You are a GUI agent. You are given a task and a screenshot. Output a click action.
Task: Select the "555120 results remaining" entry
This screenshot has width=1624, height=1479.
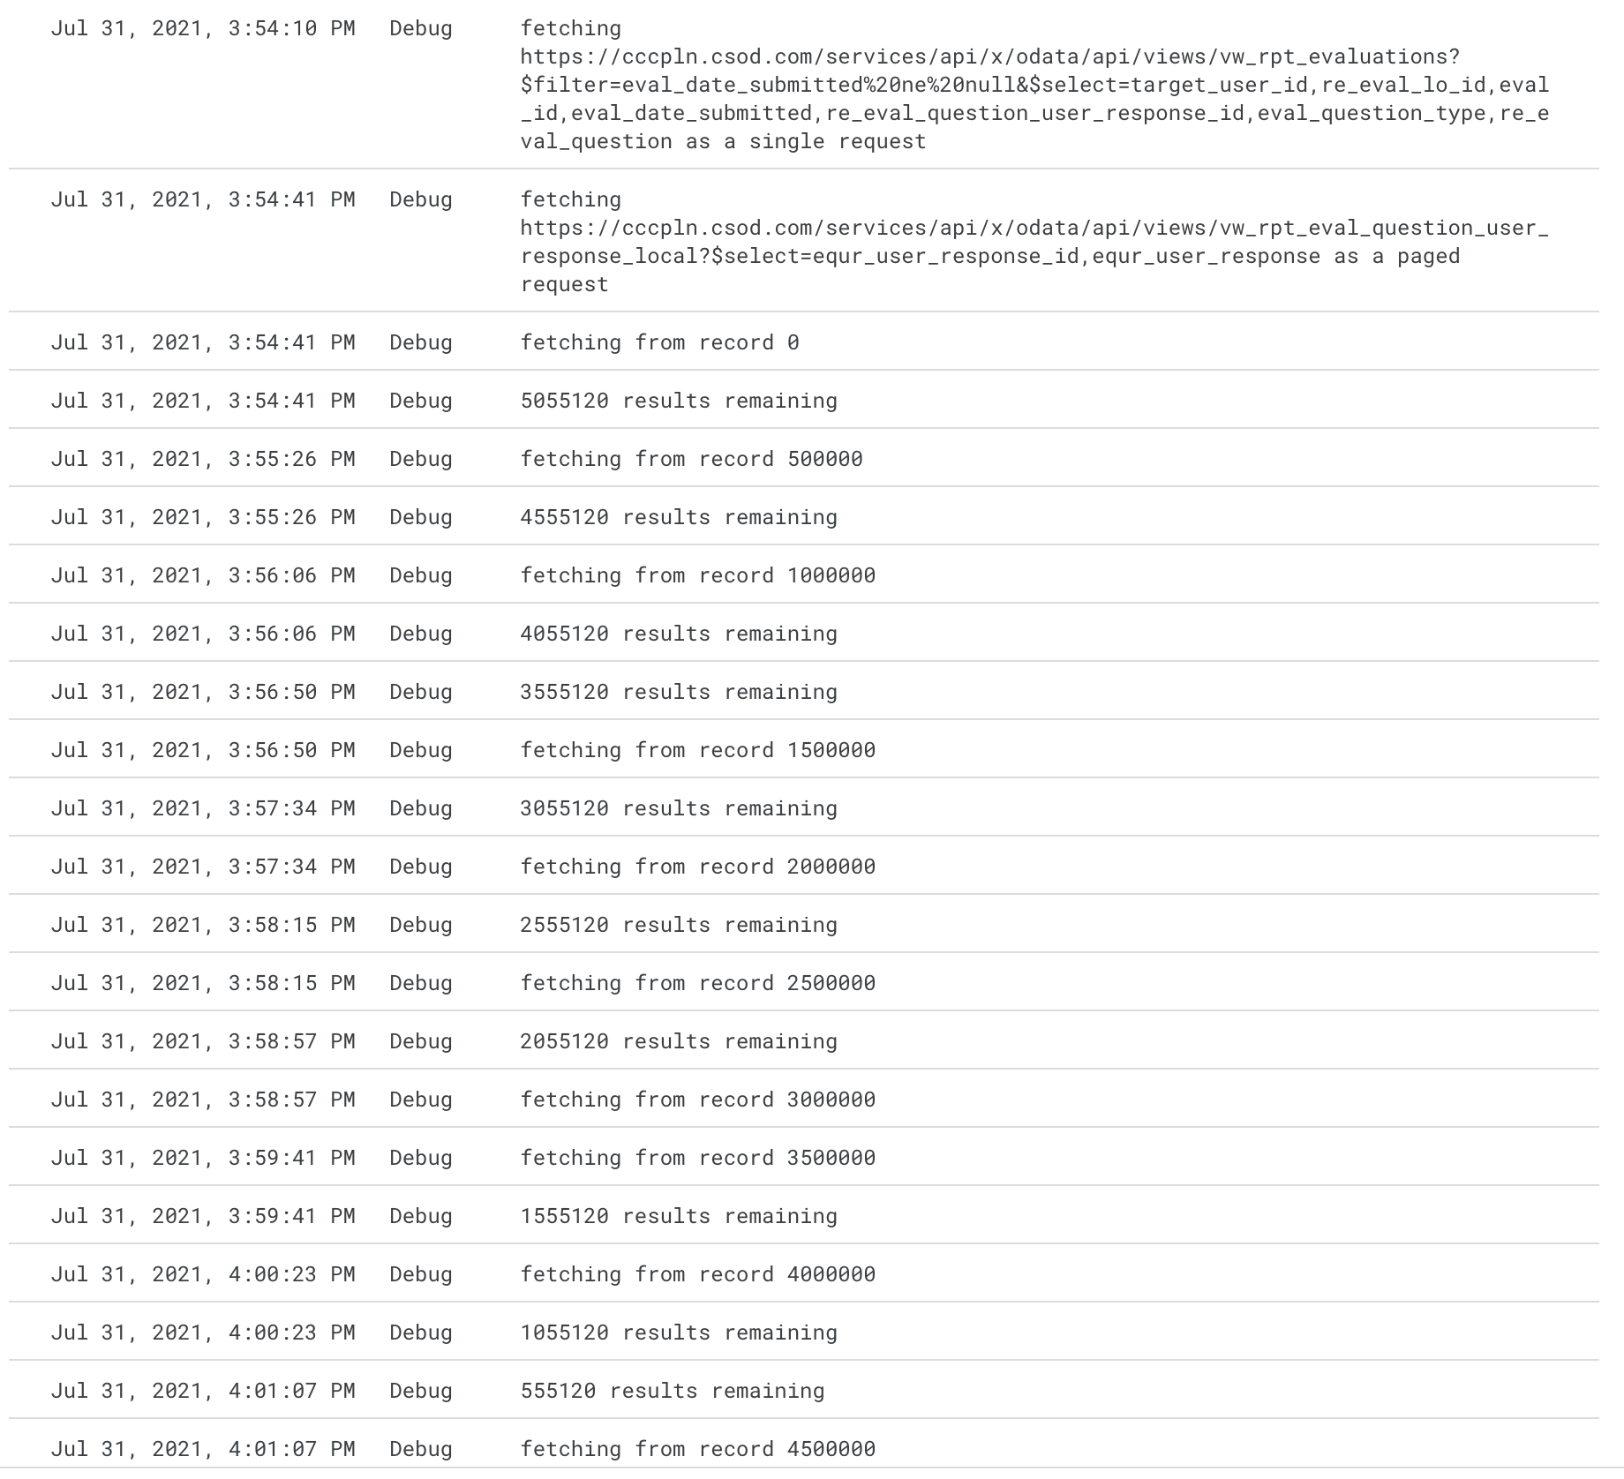pos(673,1391)
